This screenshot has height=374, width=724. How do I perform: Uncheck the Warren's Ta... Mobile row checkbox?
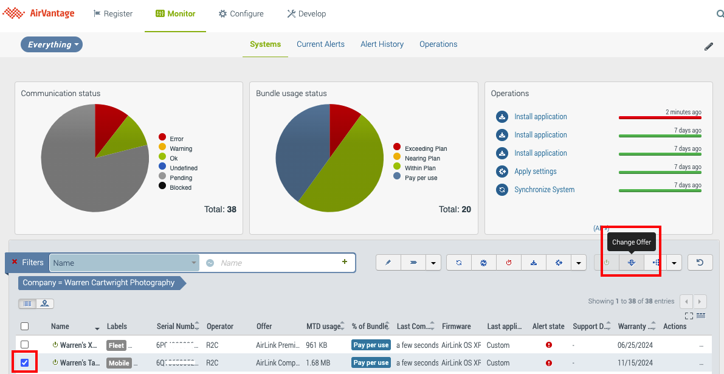click(25, 363)
